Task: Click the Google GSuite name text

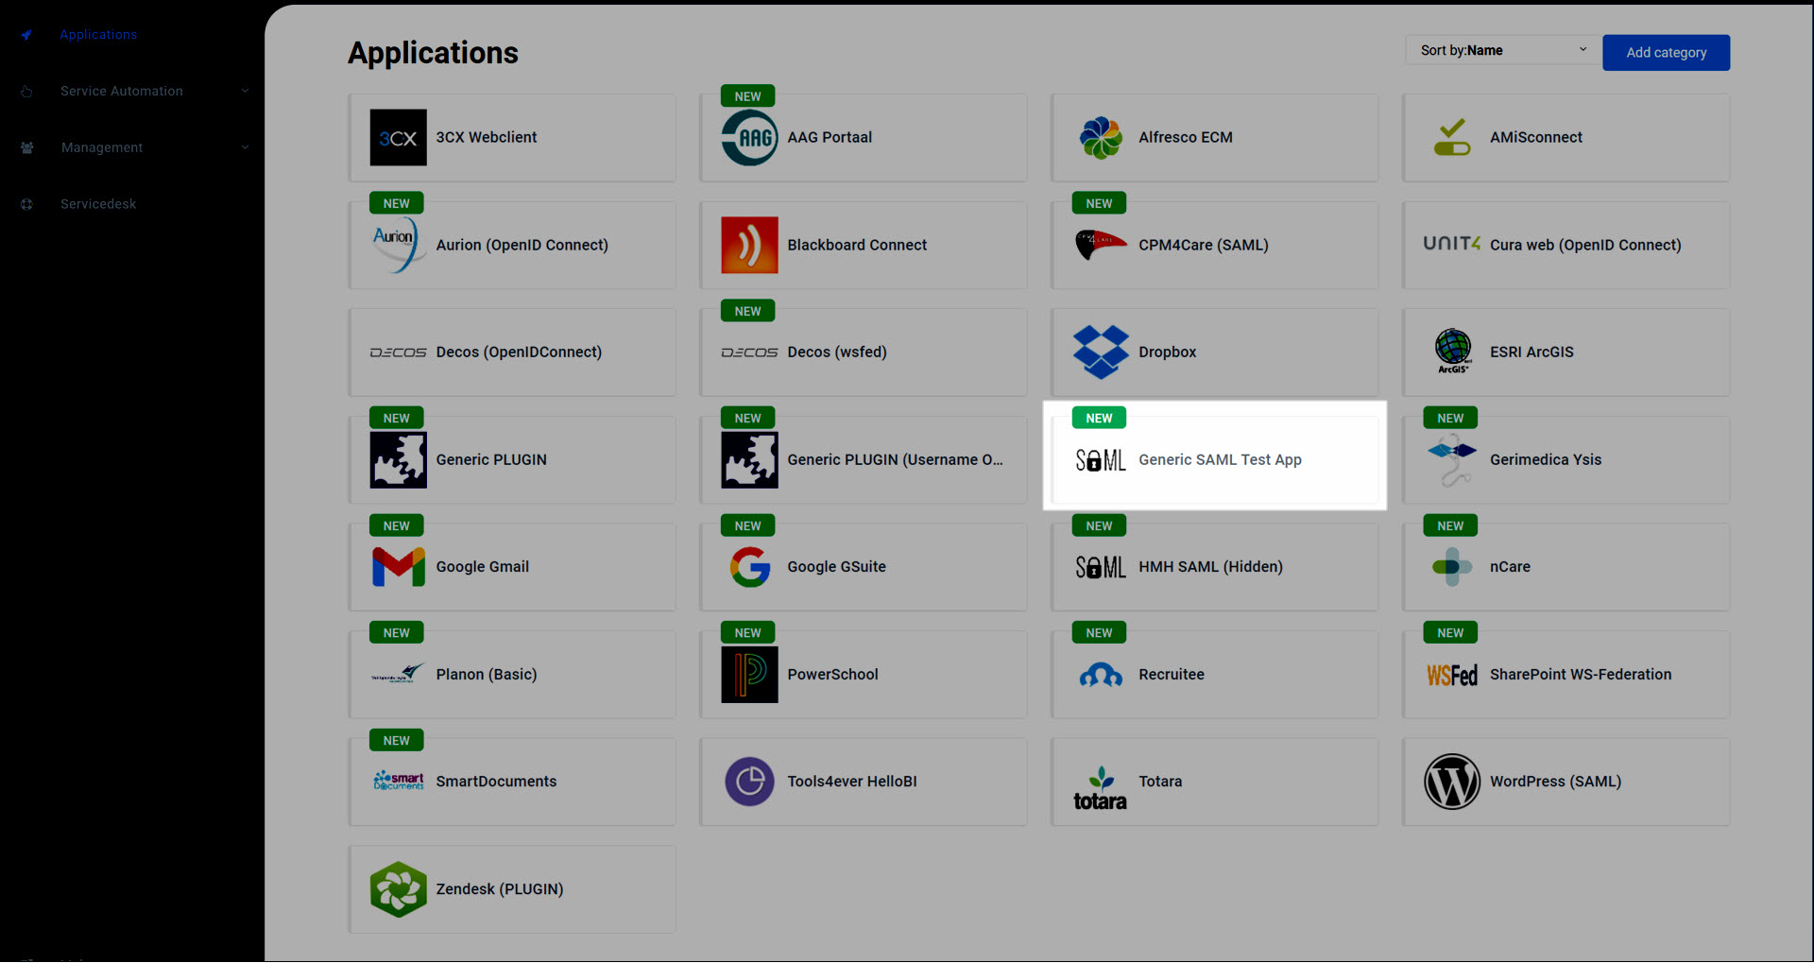Action: [x=836, y=567]
